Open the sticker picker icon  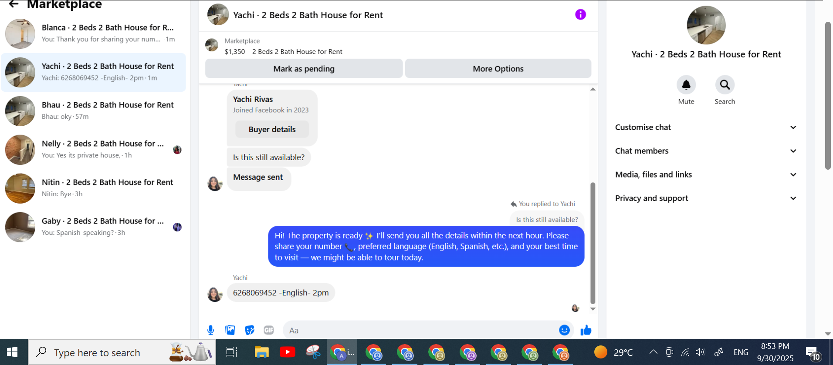click(250, 330)
